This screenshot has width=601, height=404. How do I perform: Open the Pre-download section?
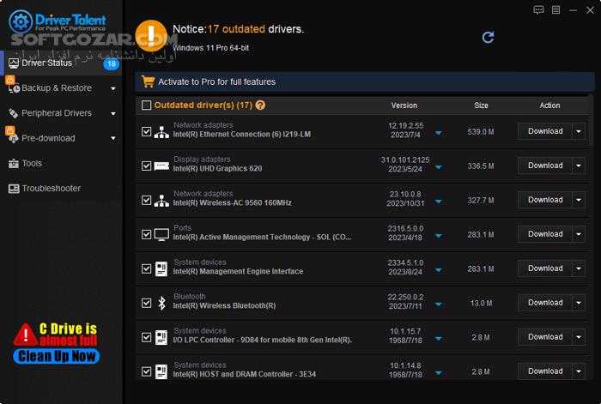tap(61, 138)
